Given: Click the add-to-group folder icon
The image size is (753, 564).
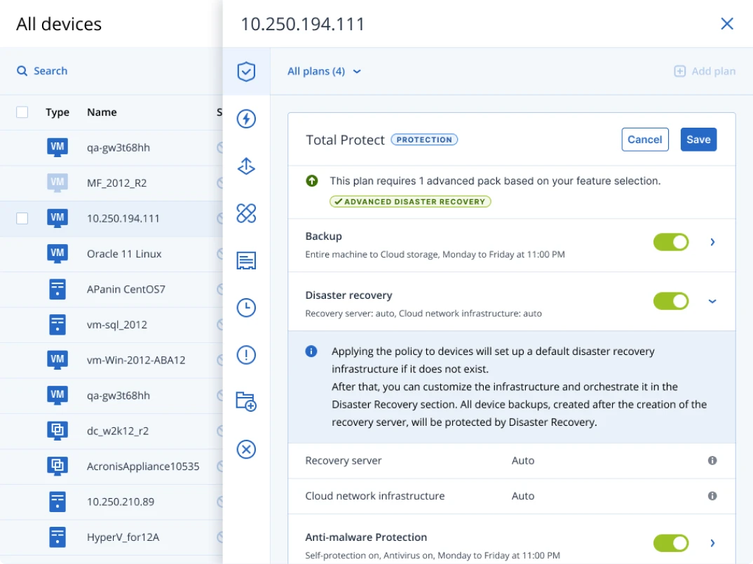Looking at the screenshot, I should tap(246, 402).
